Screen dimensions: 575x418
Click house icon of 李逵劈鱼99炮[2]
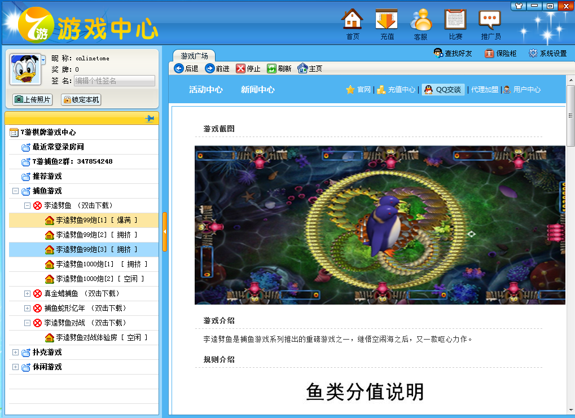[x=49, y=235]
